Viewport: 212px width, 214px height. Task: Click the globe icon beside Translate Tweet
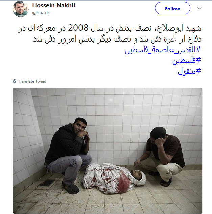click(15, 81)
